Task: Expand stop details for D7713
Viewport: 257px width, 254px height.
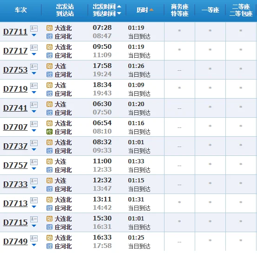Action: tap(34, 207)
